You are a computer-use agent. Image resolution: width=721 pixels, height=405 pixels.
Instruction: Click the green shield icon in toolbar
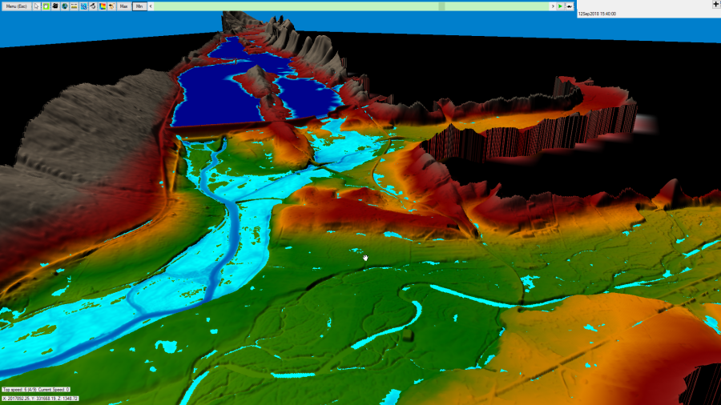point(46,6)
